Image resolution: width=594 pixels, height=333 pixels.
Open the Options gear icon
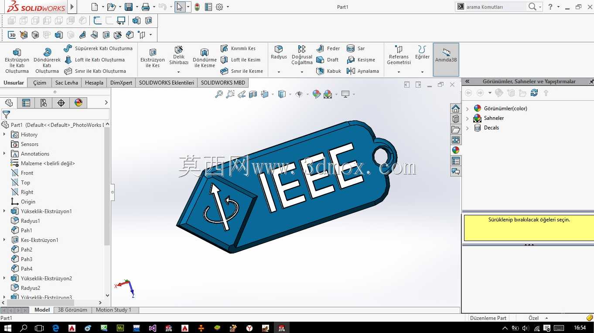click(219, 7)
